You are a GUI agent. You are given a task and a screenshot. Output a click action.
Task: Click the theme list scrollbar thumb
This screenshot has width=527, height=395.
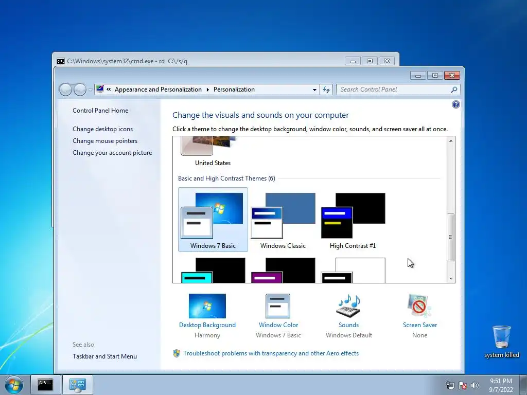451,237
